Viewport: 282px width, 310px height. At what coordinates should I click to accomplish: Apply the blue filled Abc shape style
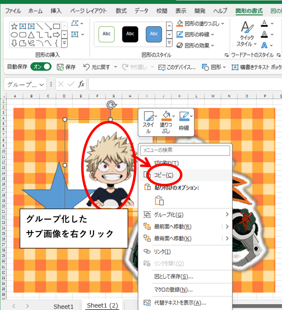(x=154, y=34)
